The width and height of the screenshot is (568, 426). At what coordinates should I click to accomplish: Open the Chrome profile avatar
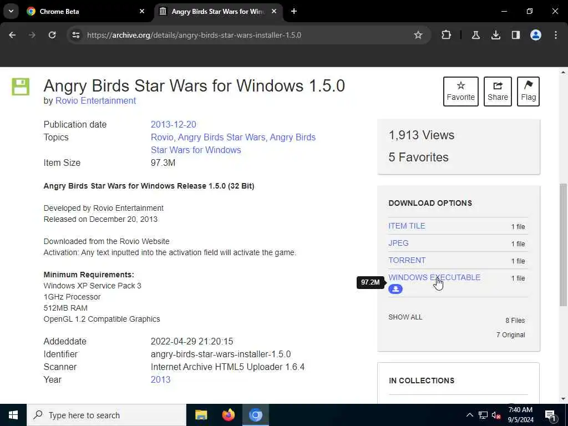(535, 35)
